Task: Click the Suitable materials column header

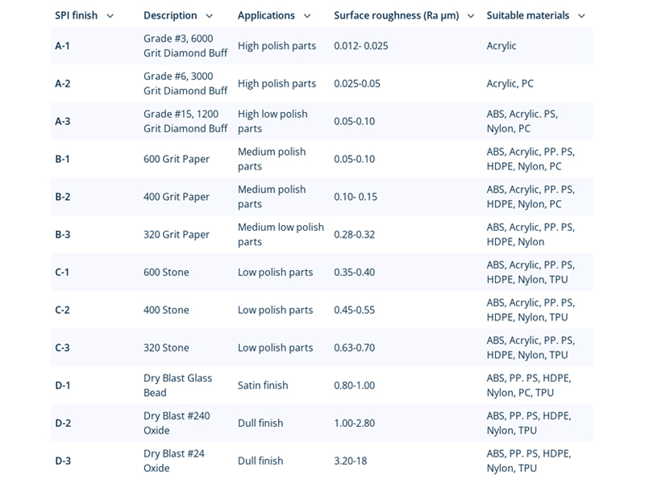Action: tap(528, 15)
